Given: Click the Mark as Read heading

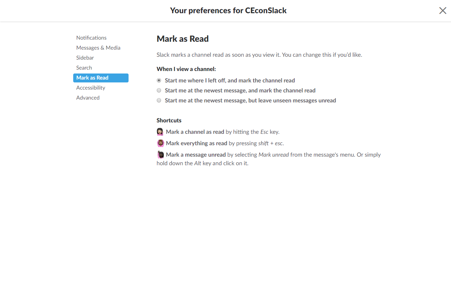Looking at the screenshot, I should point(183,39).
